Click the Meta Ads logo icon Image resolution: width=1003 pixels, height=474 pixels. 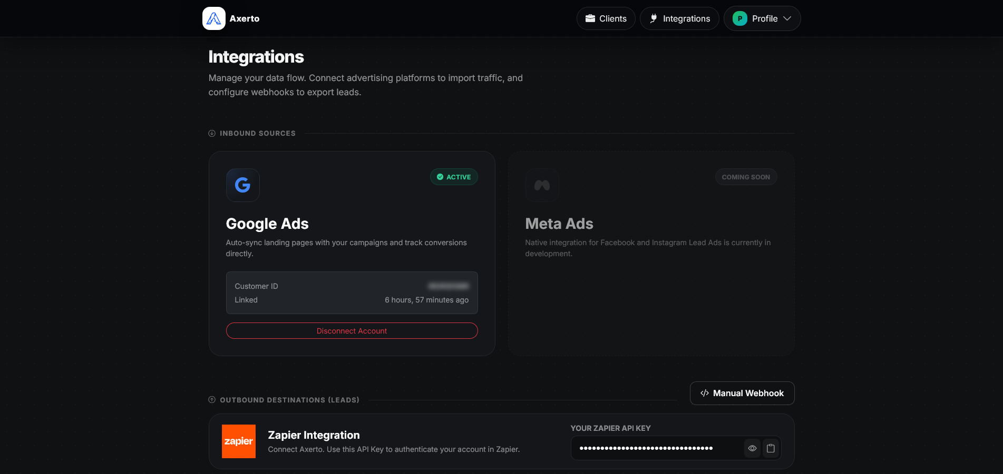(x=542, y=185)
